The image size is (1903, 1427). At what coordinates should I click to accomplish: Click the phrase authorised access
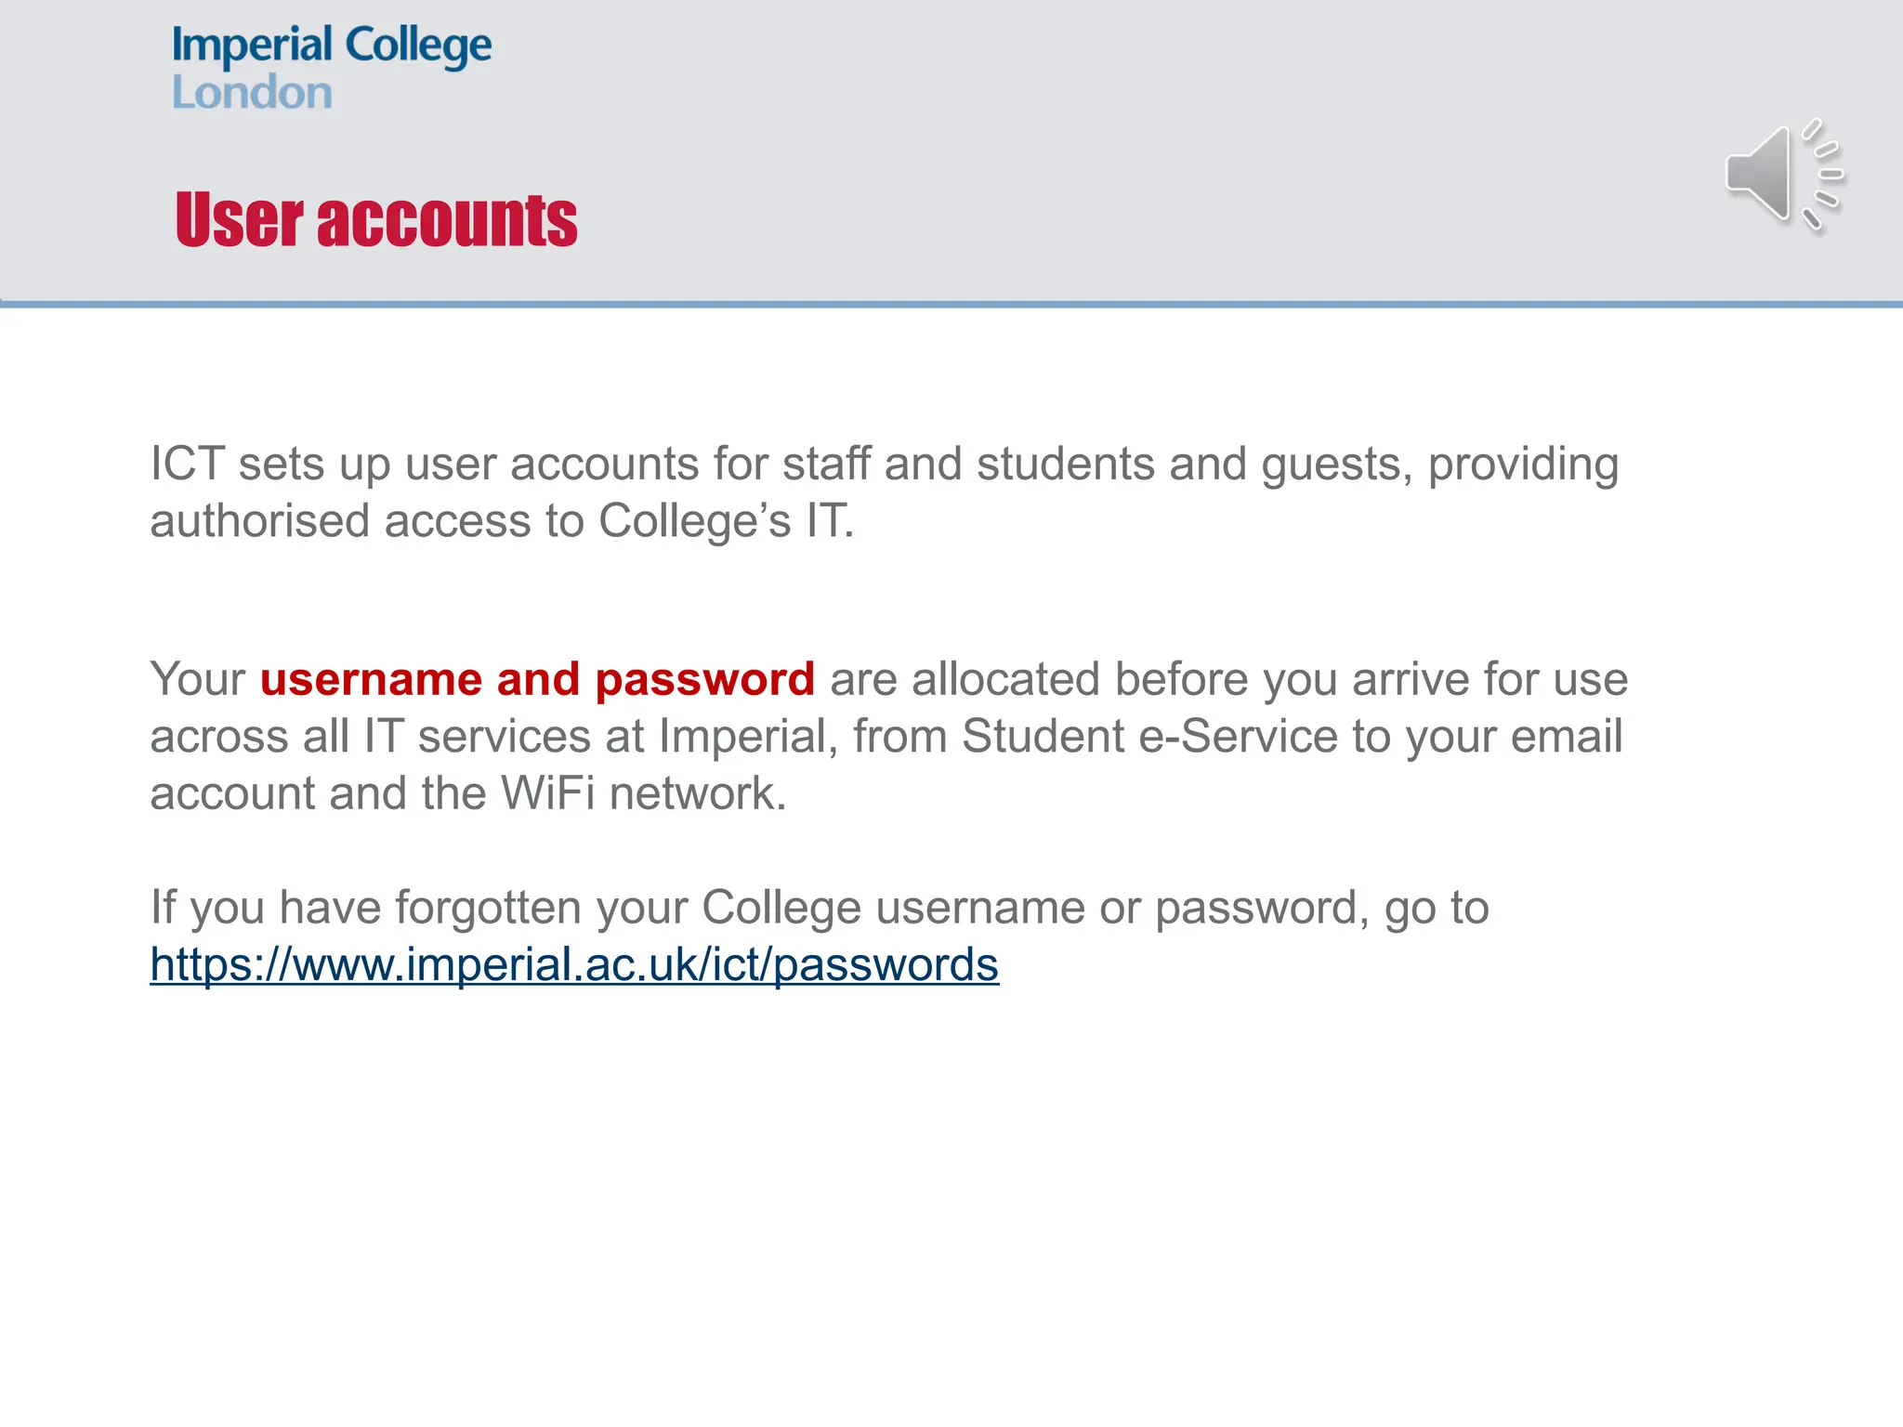point(340,520)
